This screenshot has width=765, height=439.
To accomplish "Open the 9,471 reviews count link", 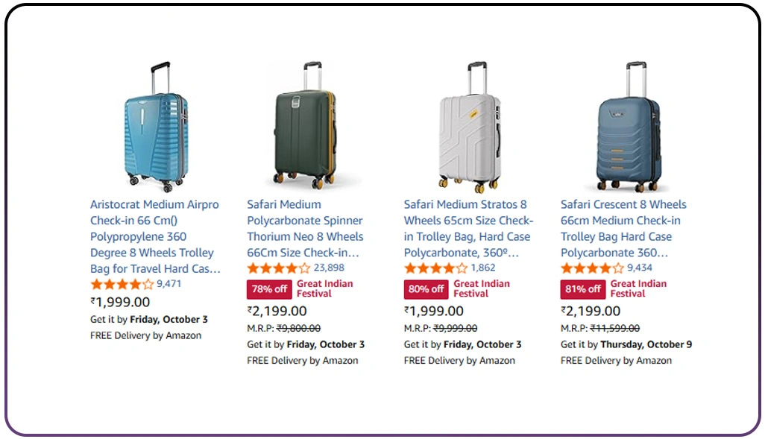I will 169,284.
